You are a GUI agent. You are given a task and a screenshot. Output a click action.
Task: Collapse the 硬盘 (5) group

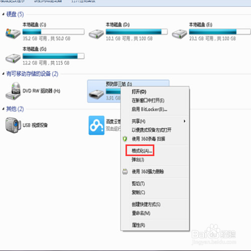point(3,14)
